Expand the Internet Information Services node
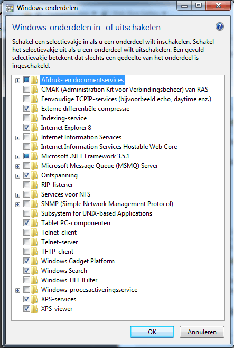Image resolution: width=234 pixels, height=348 pixels. 18,138
